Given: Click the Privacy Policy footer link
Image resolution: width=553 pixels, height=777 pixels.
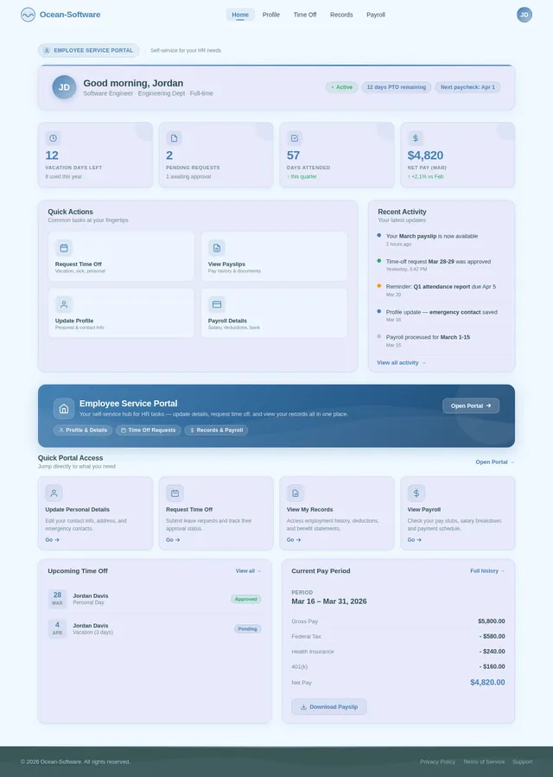Looking at the screenshot, I should coord(437,761).
